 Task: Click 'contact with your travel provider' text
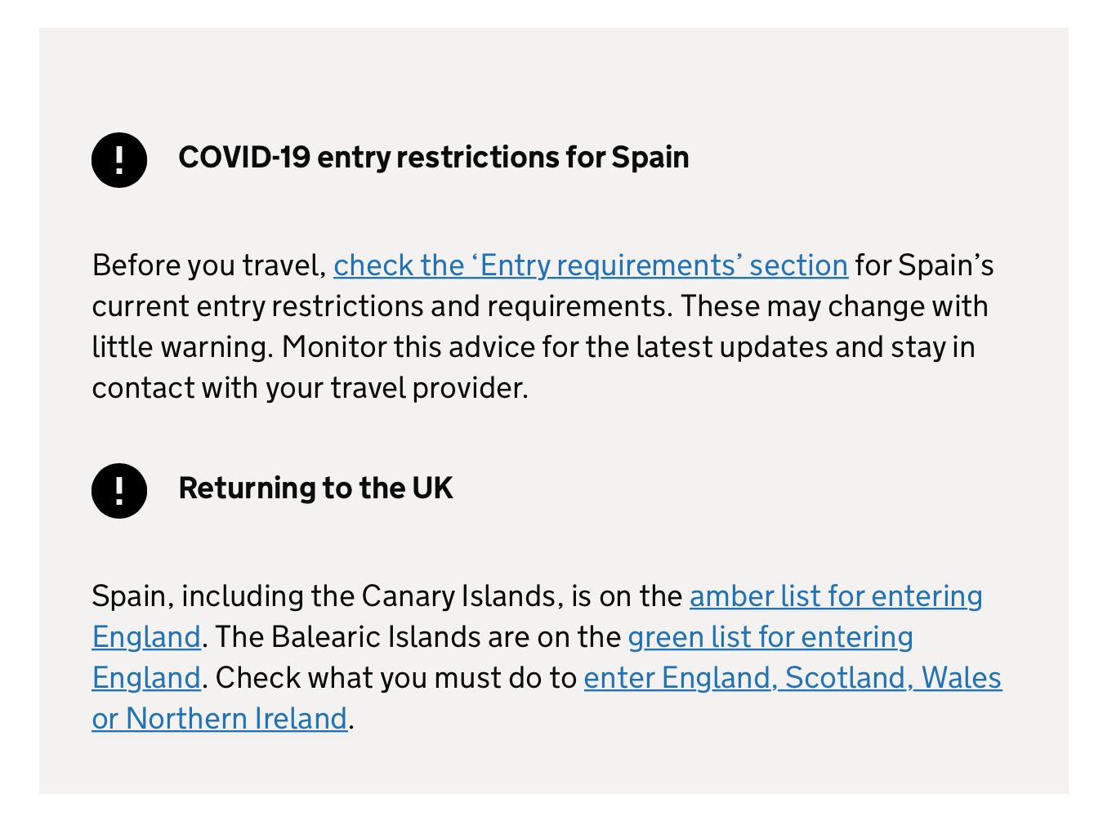click(310, 388)
